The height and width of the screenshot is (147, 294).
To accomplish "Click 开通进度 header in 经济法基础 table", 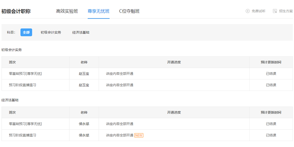I will [x=174, y=113].
